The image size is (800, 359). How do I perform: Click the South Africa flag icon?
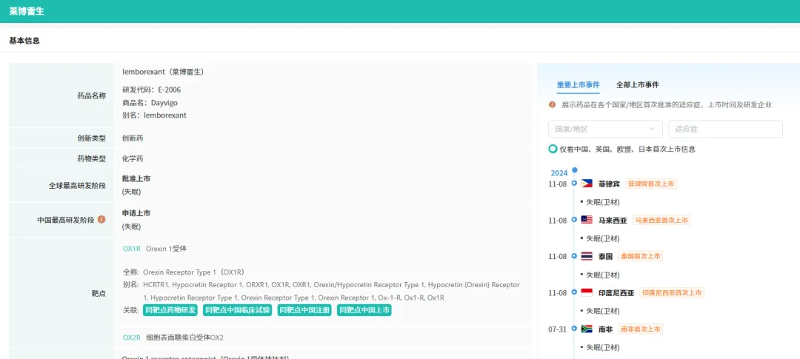(587, 329)
